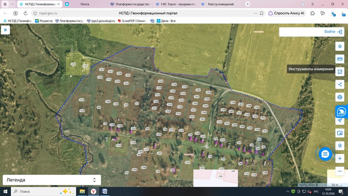348x196 pixels.
Task: Select land parcel label :356 on map
Action: [209, 92]
